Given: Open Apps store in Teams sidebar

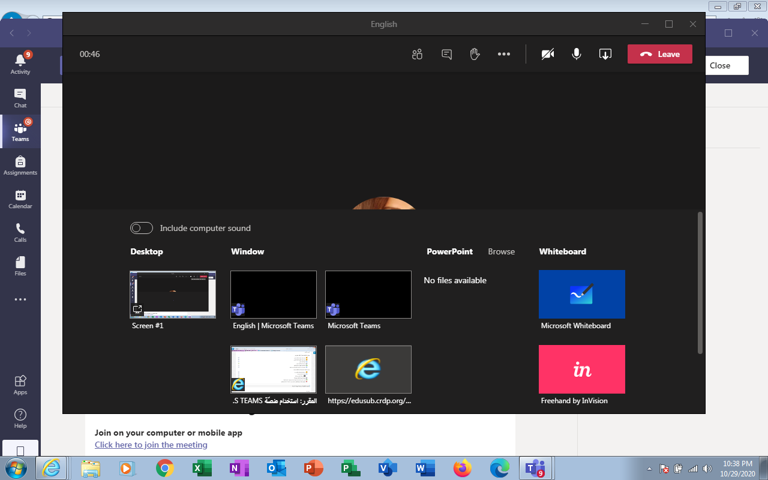Looking at the screenshot, I should tap(20, 385).
